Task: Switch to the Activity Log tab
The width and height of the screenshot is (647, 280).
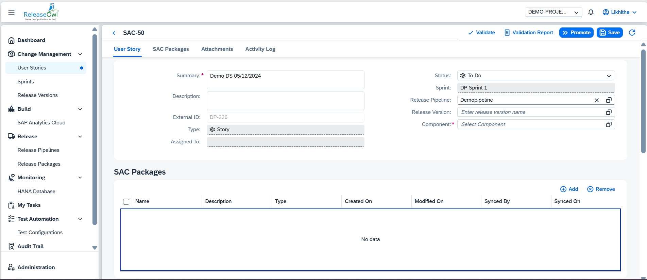Action: (260, 49)
